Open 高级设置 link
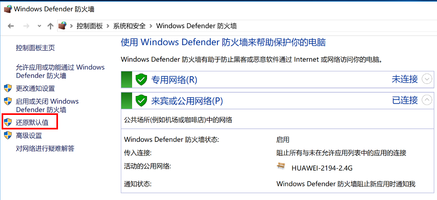 click(x=29, y=135)
